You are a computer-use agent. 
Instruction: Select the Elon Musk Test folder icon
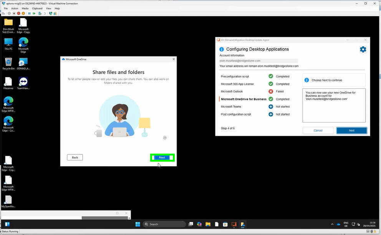8,26
